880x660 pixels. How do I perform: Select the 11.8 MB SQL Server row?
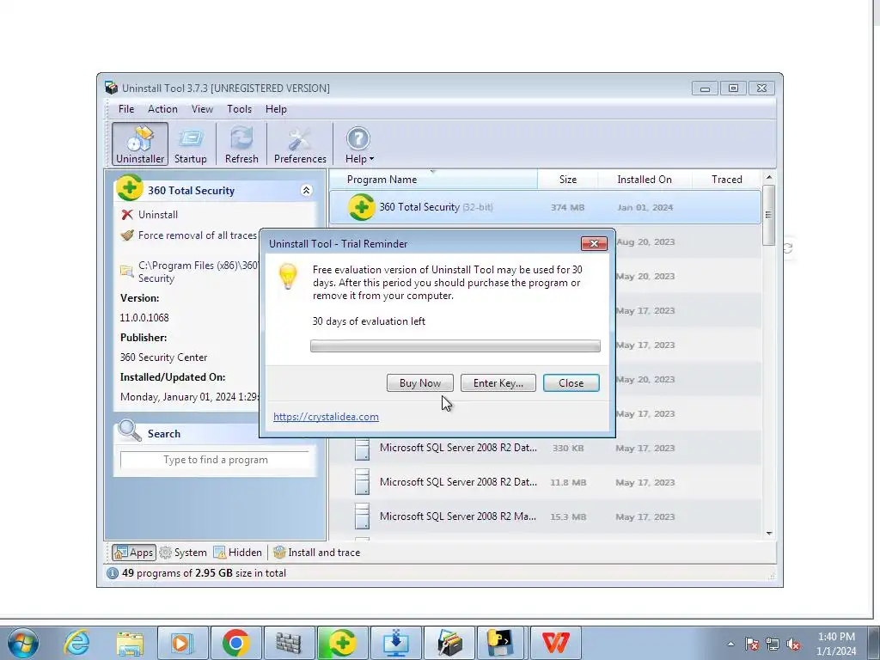(x=545, y=482)
